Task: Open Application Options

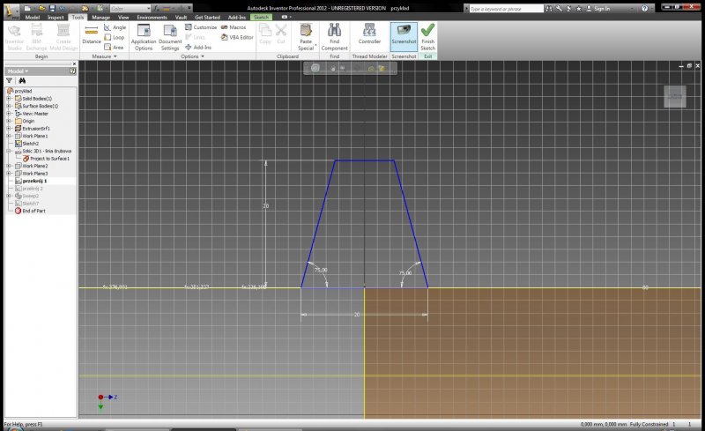Action: tap(143, 34)
